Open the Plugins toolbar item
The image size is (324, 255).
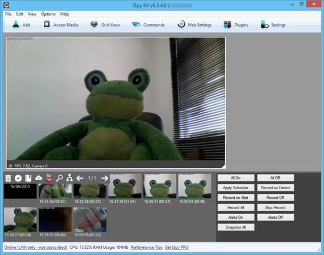(227, 25)
